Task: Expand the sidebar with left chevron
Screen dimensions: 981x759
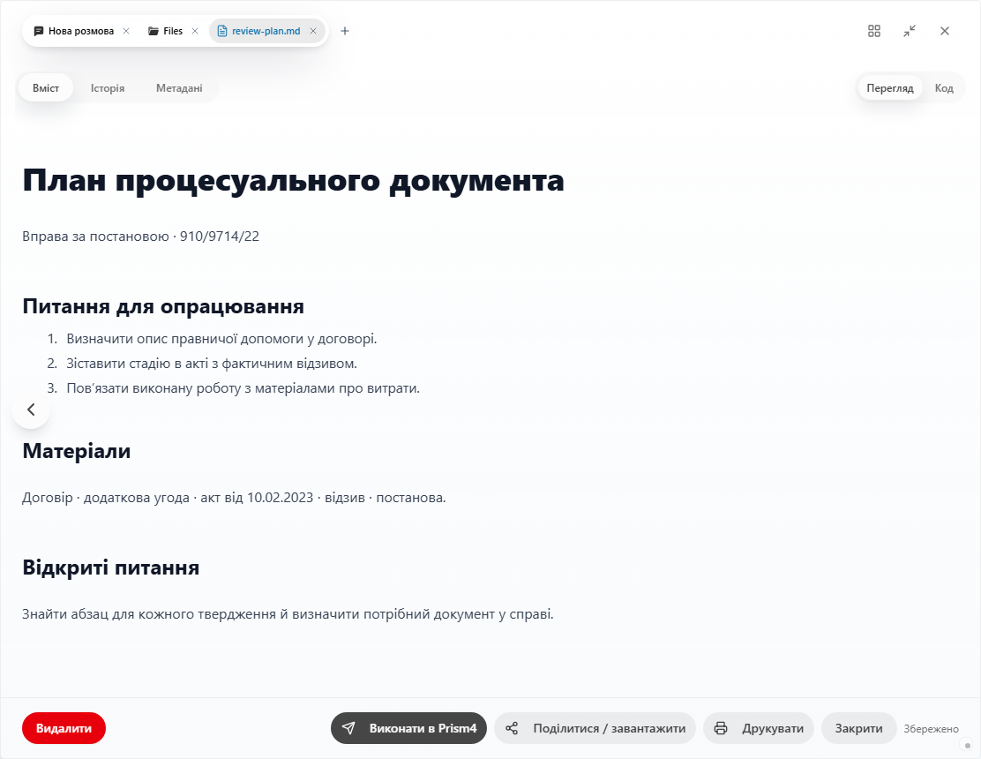Action: [x=31, y=410]
